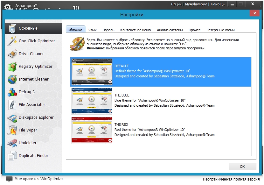
Task: Select the Основные settings category
Action: [x=28, y=28]
